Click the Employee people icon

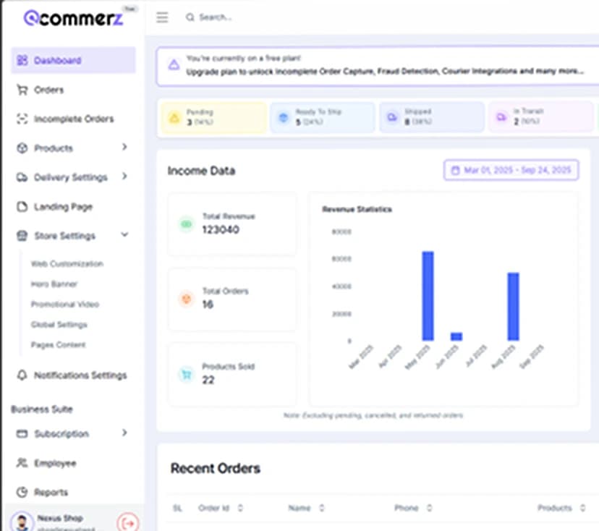point(22,463)
